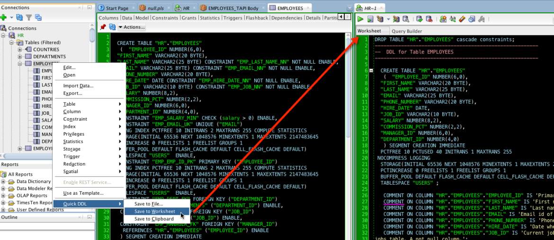
Task: Click the Collapse All icon in Connections toolbar
Action: tap(38, 17)
